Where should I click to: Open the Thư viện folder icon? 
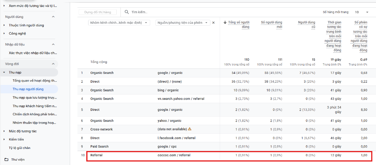6,160
